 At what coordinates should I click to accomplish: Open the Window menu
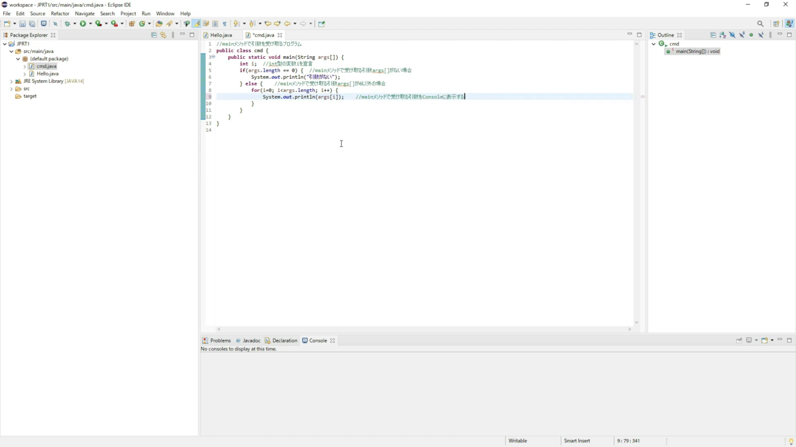165,13
